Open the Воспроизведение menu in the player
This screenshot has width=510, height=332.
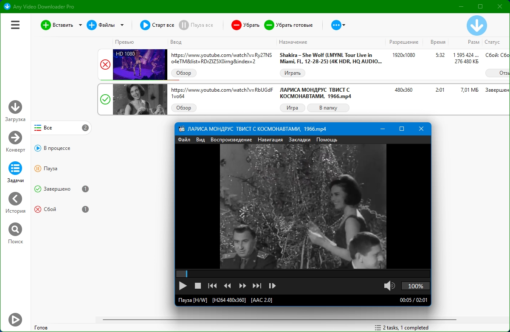coord(231,140)
